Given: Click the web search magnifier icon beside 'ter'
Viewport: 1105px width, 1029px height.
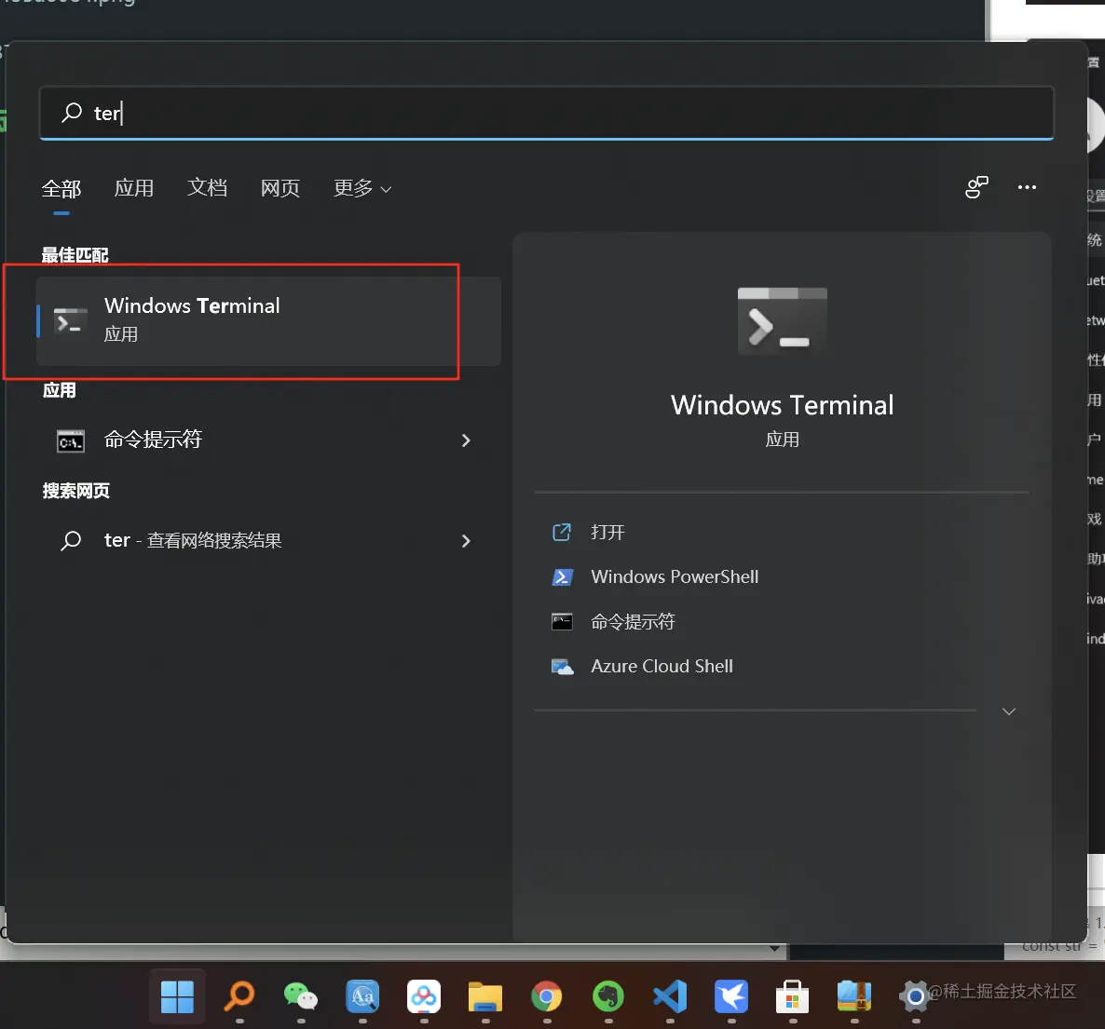Looking at the screenshot, I should pyautogui.click(x=71, y=540).
